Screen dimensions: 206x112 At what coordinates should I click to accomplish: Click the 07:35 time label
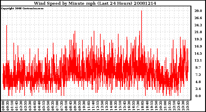pyautogui.click(x=62, y=106)
